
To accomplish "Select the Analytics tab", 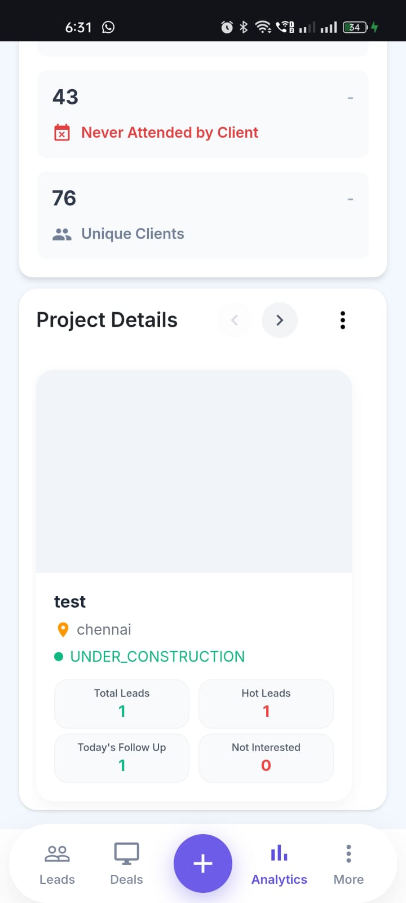I will [x=279, y=864].
